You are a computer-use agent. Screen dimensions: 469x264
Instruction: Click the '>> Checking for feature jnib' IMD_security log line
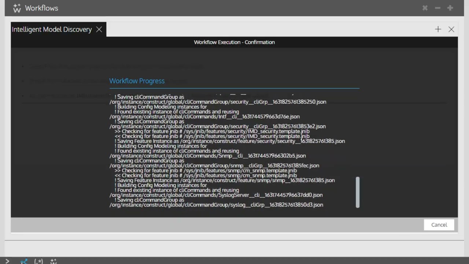point(212,131)
